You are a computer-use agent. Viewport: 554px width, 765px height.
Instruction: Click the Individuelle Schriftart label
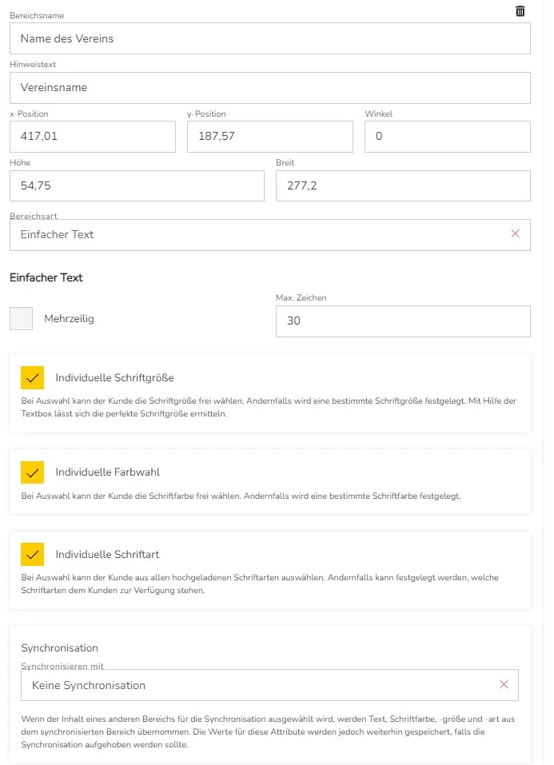pyautogui.click(x=107, y=554)
